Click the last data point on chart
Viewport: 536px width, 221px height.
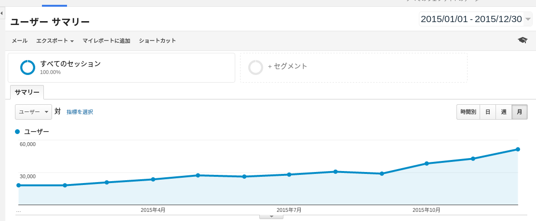[518, 149]
